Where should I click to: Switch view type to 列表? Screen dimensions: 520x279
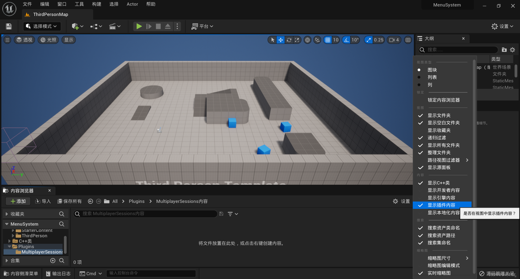pyautogui.click(x=432, y=77)
